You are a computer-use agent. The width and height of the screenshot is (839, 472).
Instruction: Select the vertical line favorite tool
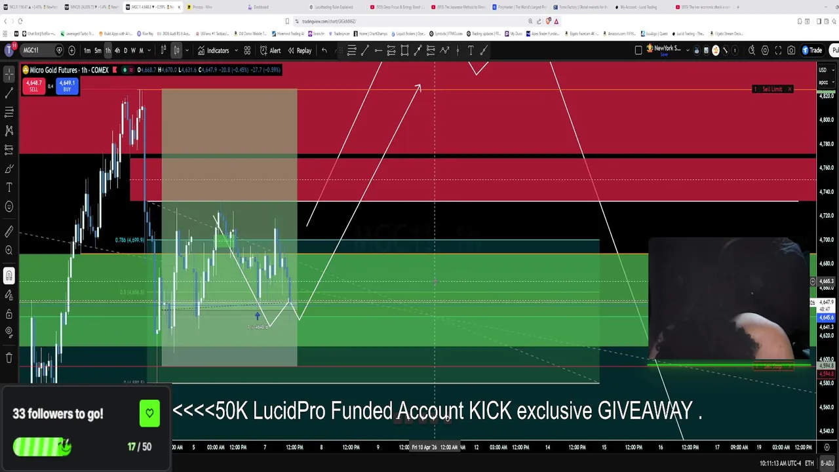point(458,50)
